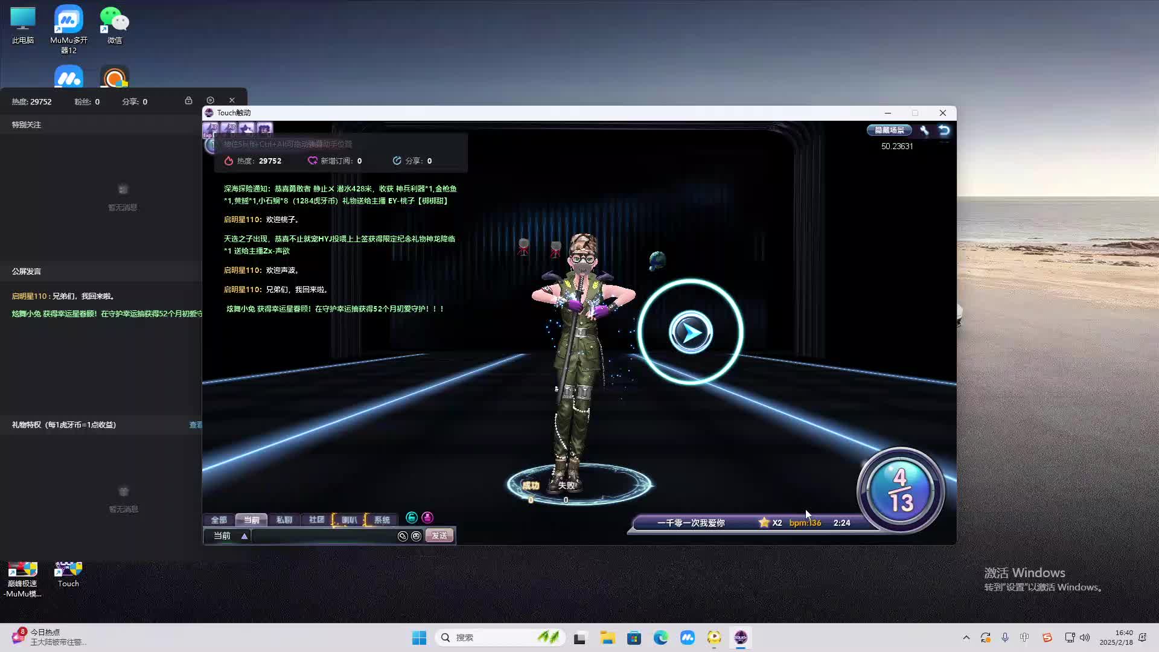The width and height of the screenshot is (1159, 652).
Task: Click the chat message input field
Action: (323, 536)
